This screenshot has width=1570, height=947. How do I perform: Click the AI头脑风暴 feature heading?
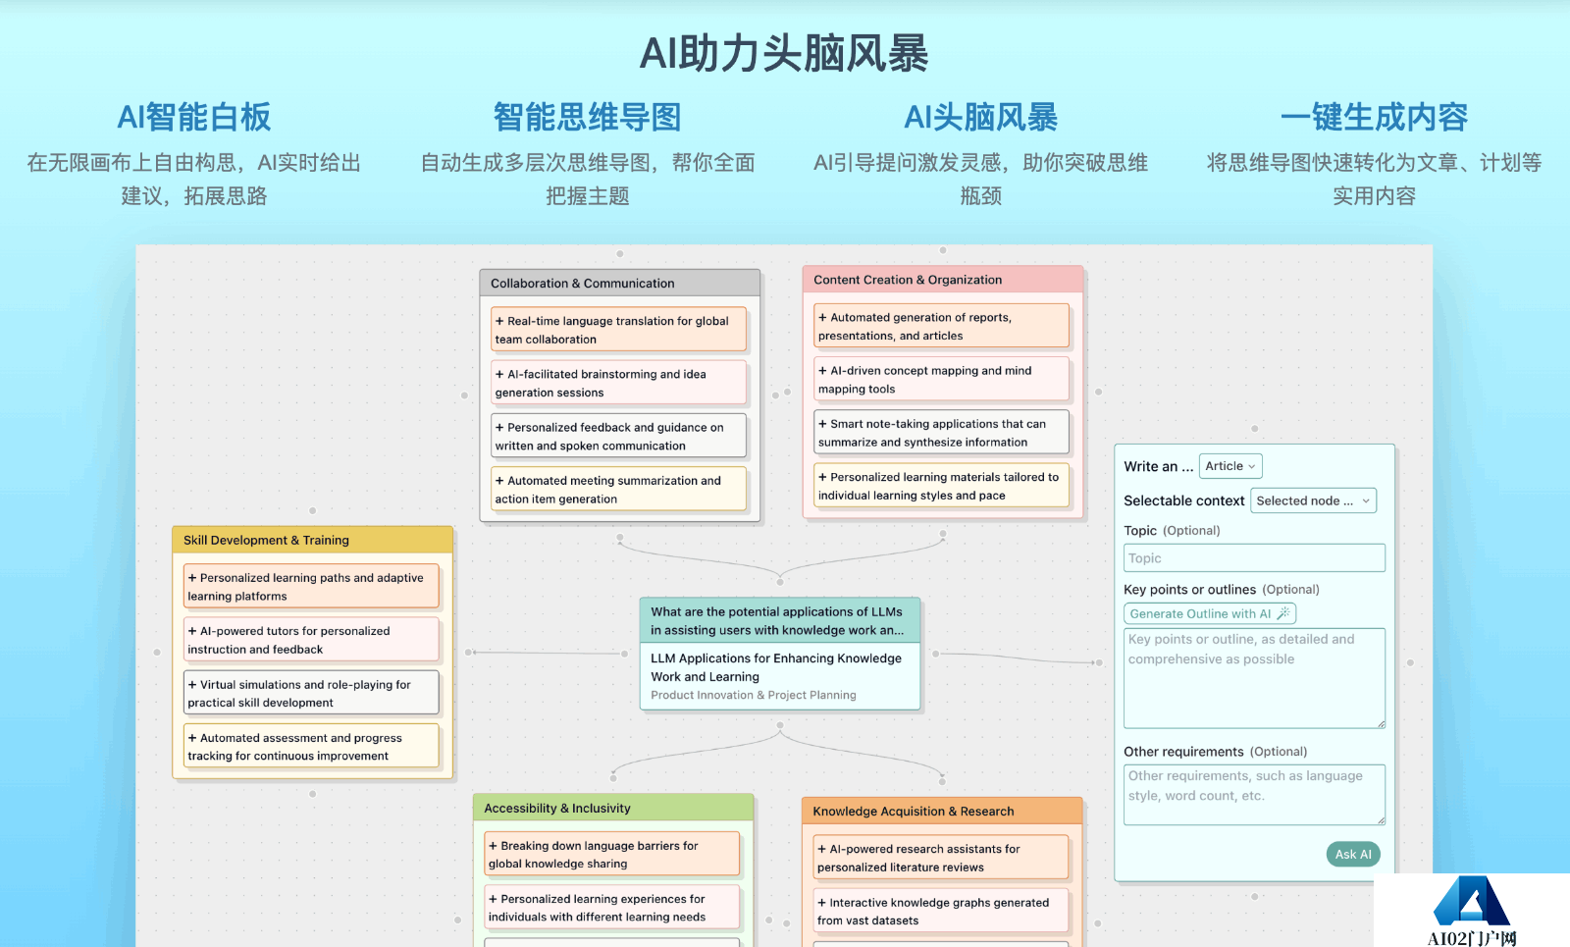(x=981, y=117)
